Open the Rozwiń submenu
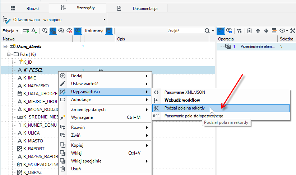 (x=105, y=127)
